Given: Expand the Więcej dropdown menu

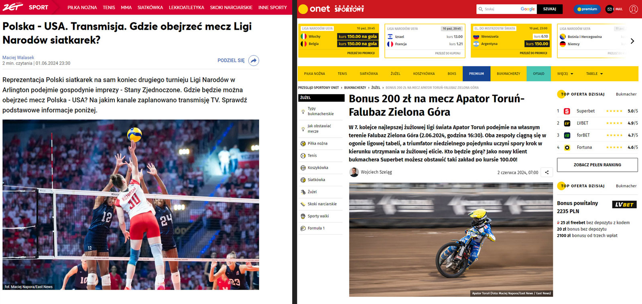Looking at the screenshot, I should pyautogui.click(x=565, y=74).
